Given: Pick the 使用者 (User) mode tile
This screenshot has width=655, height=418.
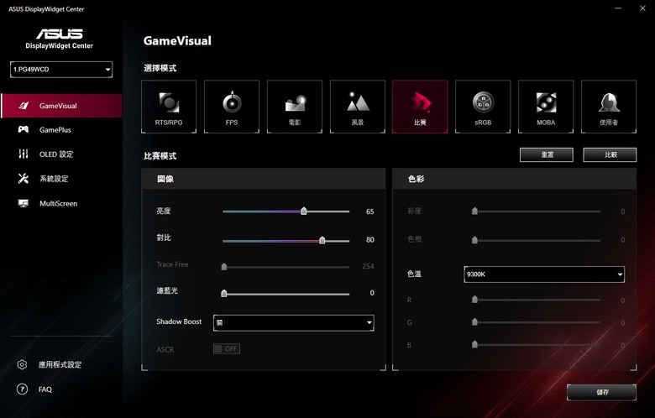Looking at the screenshot, I should (609, 107).
